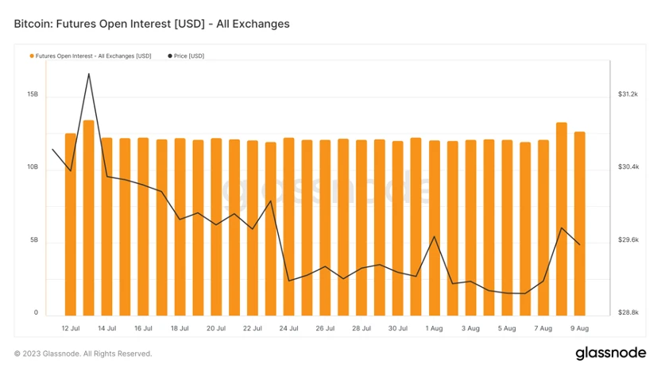Click the $31.2k right axis label
This screenshot has height=371, width=661.
628,94
